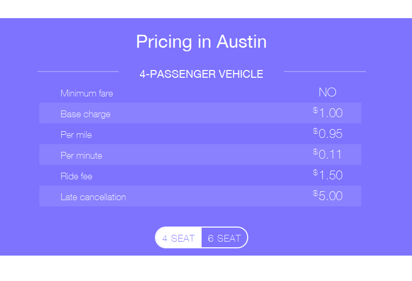Click the $5.00 late cancellation price
This screenshot has height=281, width=412.
pos(328,196)
